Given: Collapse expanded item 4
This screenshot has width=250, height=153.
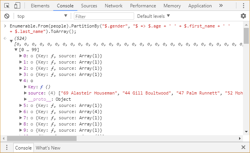Looking at the screenshot, I should 21,81.
